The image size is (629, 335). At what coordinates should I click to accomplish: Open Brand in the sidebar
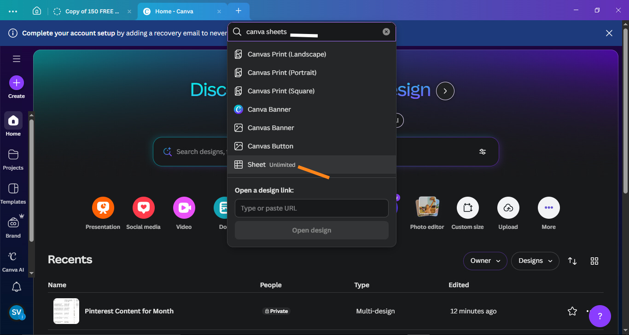(x=13, y=227)
